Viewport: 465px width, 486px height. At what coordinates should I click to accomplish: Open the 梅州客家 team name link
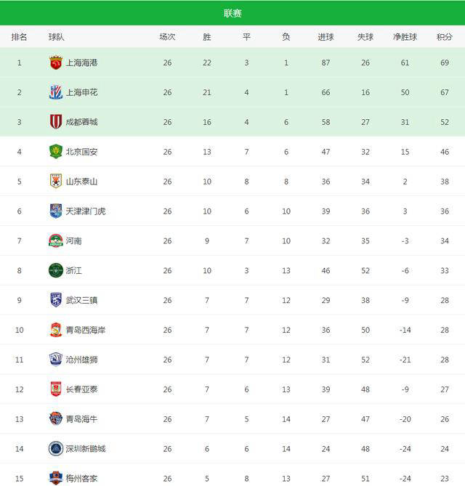click(x=81, y=478)
